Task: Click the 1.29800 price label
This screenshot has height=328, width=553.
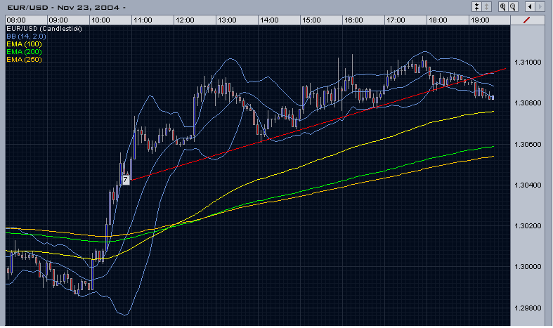Action: point(528,308)
